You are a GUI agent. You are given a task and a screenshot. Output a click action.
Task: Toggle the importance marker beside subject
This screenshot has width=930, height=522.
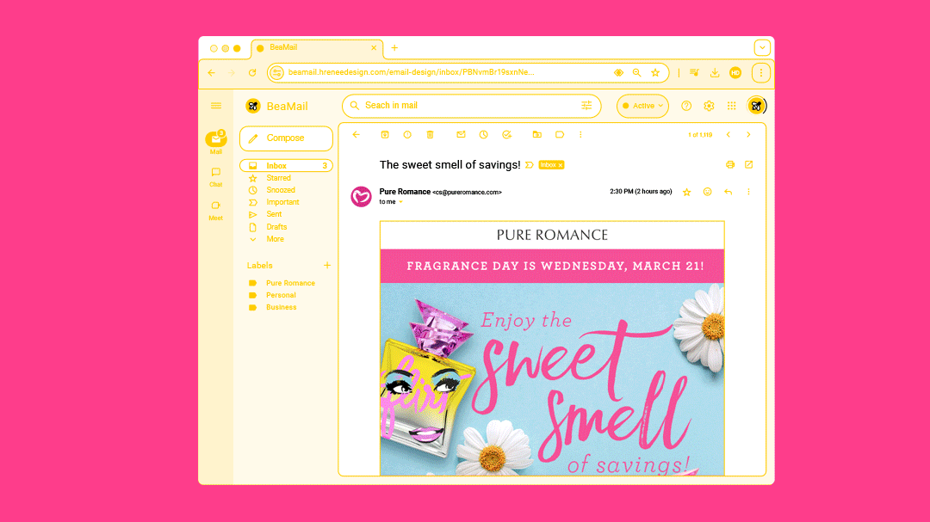click(529, 165)
